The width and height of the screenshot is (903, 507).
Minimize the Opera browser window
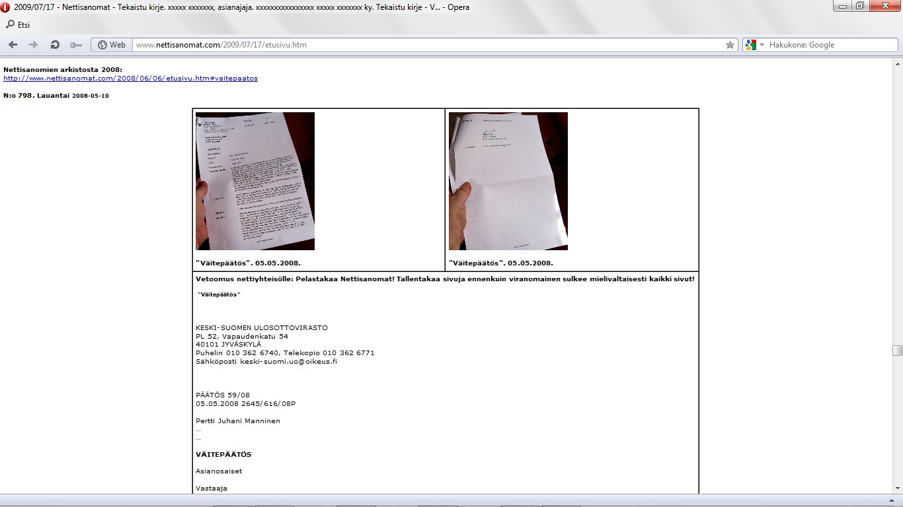coord(842,6)
